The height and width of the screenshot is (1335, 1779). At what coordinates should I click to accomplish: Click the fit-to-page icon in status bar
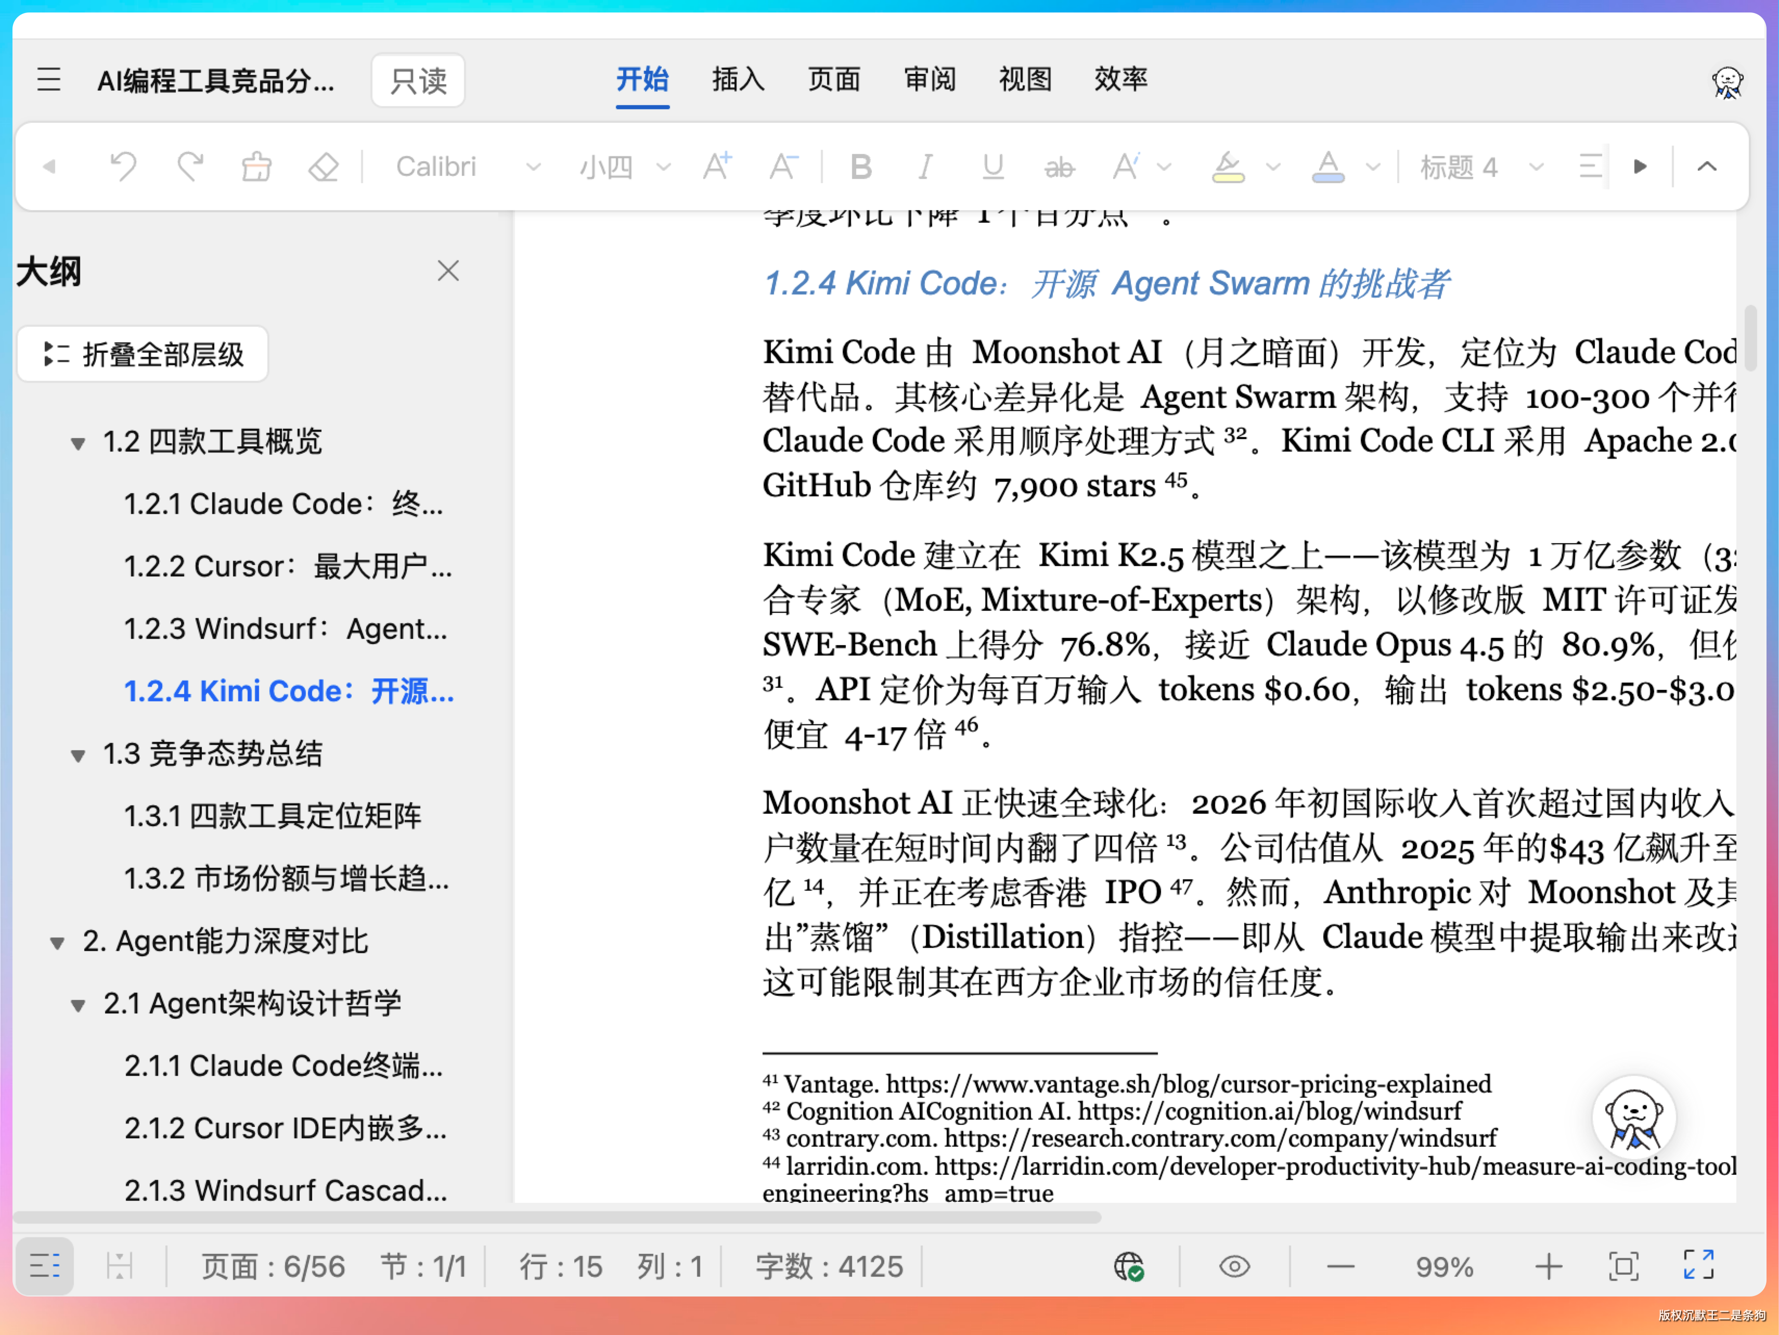(x=1623, y=1266)
